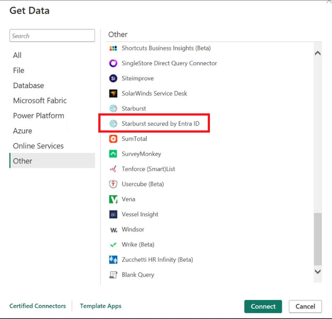Switch to the Azure category

[x=52, y=131]
